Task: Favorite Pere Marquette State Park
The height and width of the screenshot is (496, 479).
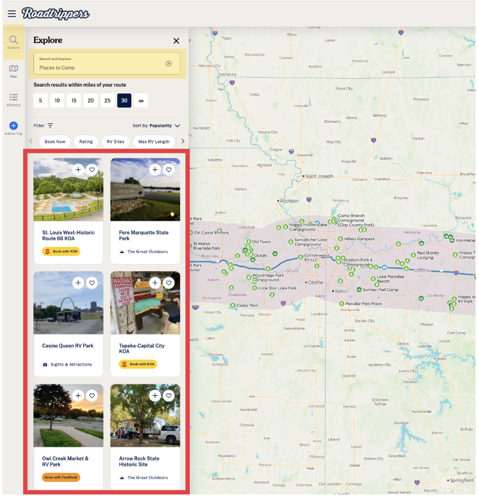Action: [x=169, y=169]
